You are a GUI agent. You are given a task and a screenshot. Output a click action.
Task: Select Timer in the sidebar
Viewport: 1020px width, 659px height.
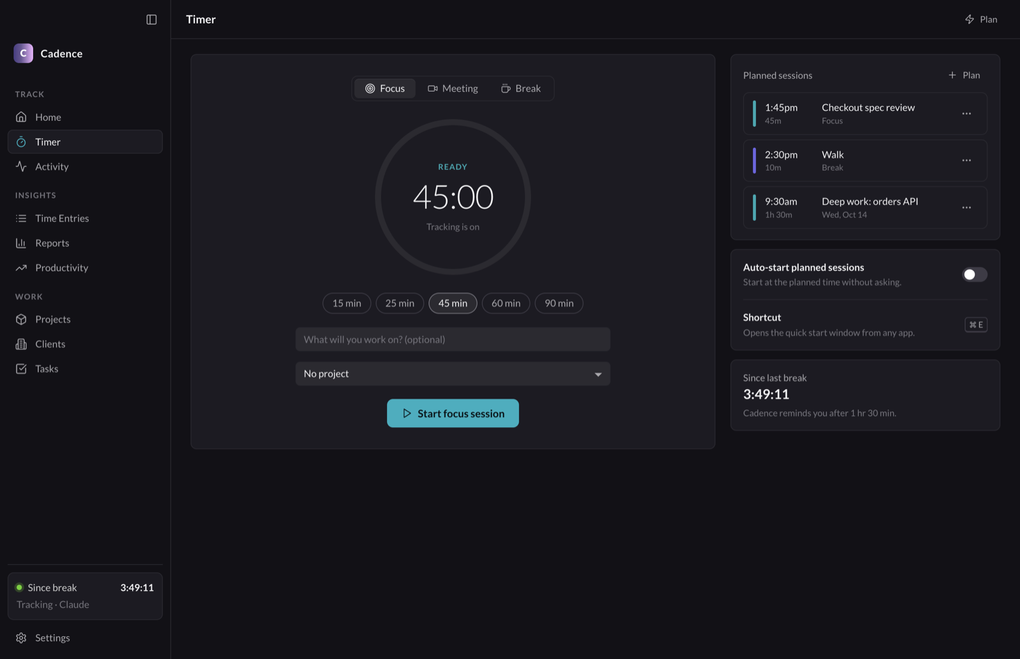click(x=85, y=142)
